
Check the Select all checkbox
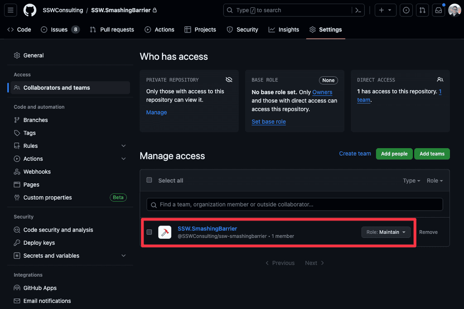149,180
